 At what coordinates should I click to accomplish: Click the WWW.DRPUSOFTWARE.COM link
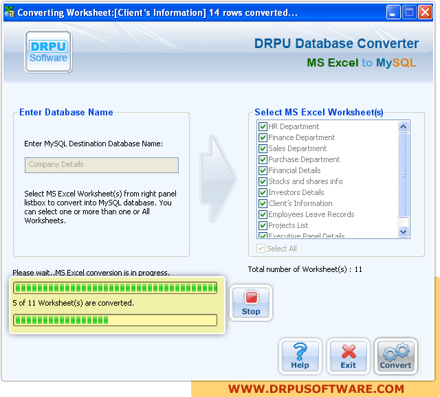coord(316,389)
